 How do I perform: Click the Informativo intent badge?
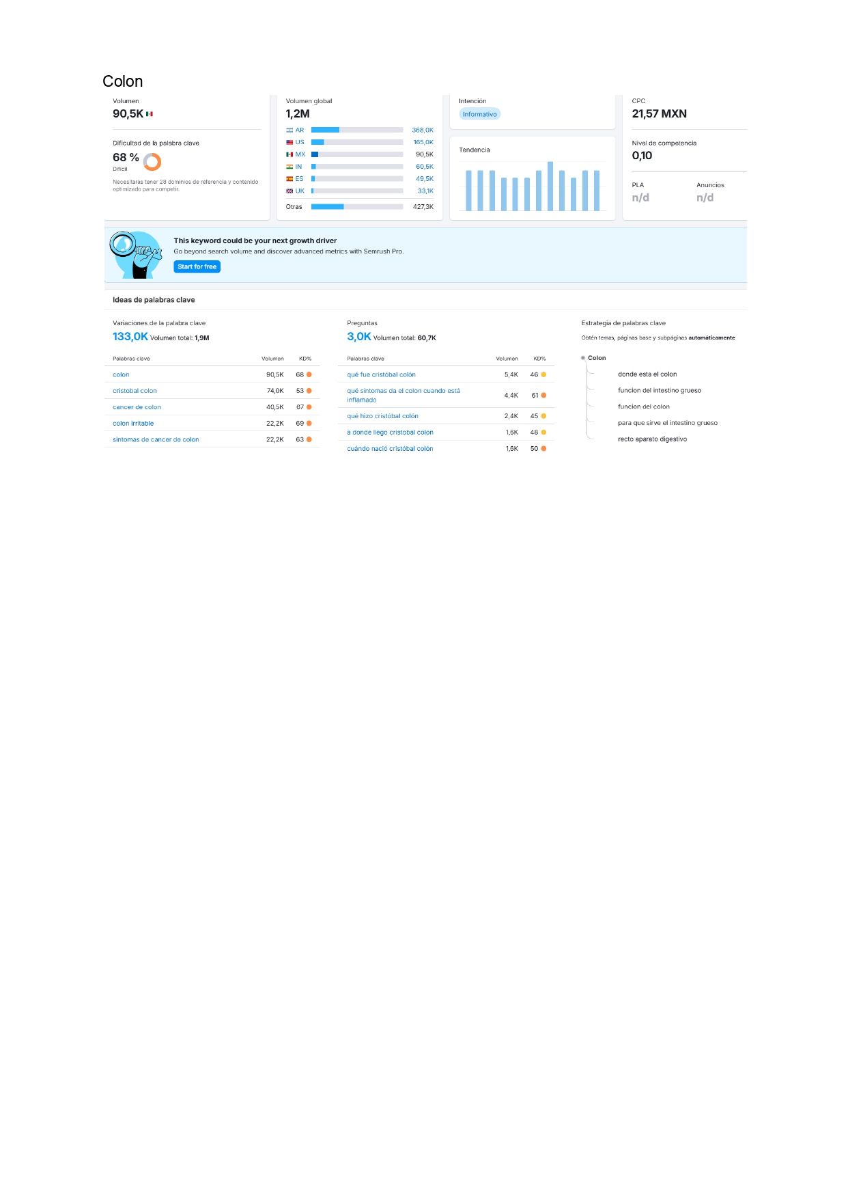click(479, 114)
